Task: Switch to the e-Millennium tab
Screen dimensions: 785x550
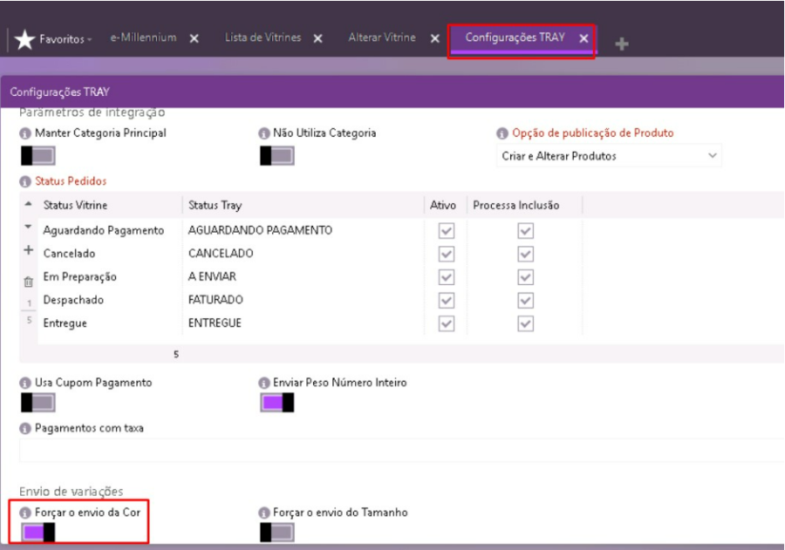Action: (143, 37)
